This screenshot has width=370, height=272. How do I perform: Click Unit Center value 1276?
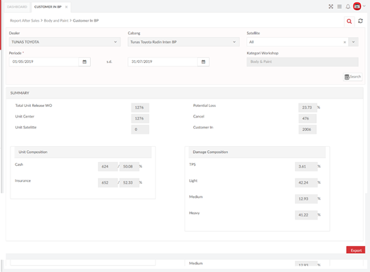pyautogui.click(x=140, y=118)
